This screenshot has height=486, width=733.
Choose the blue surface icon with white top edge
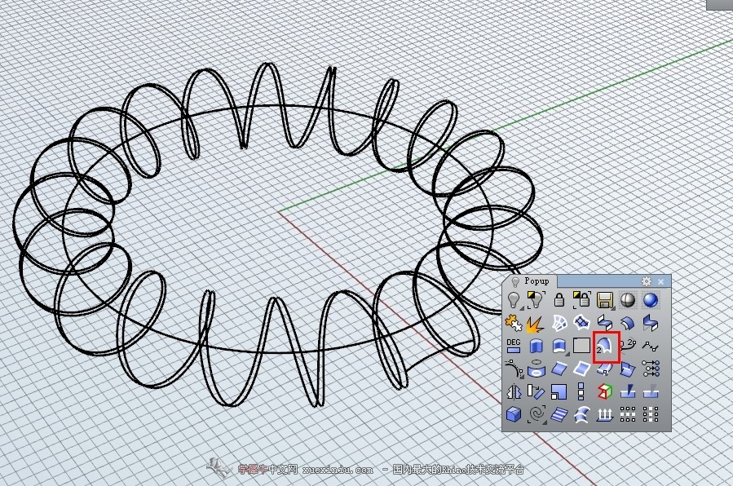559,369
